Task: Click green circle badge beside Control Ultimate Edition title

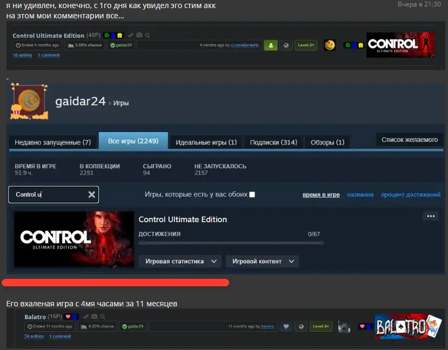Action: coord(106,36)
